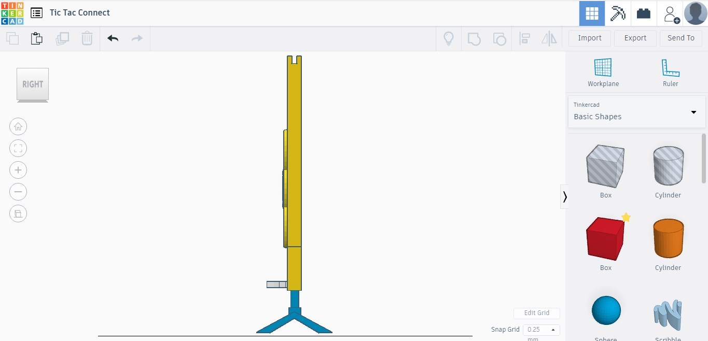
Task: Click the Edit Grid button
Action: (x=537, y=313)
